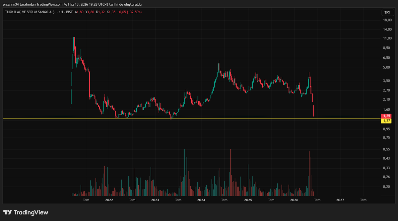Image resolution: width=398 pixels, height=221 pixels.
Task: Click the 0,33 price axis label
Action: click(x=387, y=168)
